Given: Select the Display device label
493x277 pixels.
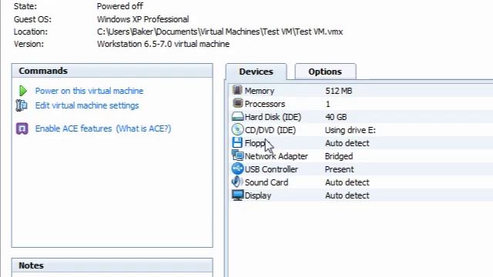Looking at the screenshot, I should click(x=258, y=195).
